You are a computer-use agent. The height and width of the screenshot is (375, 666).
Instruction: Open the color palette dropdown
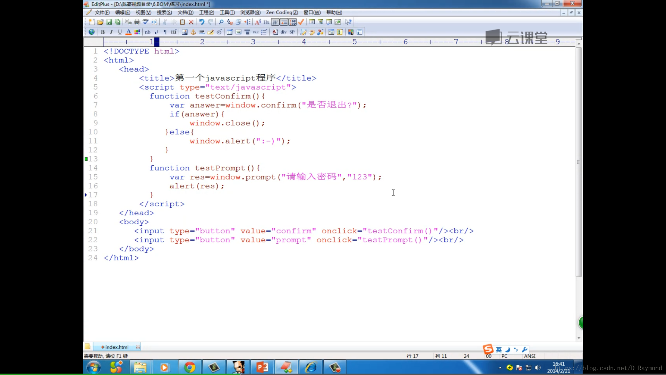tap(137, 32)
